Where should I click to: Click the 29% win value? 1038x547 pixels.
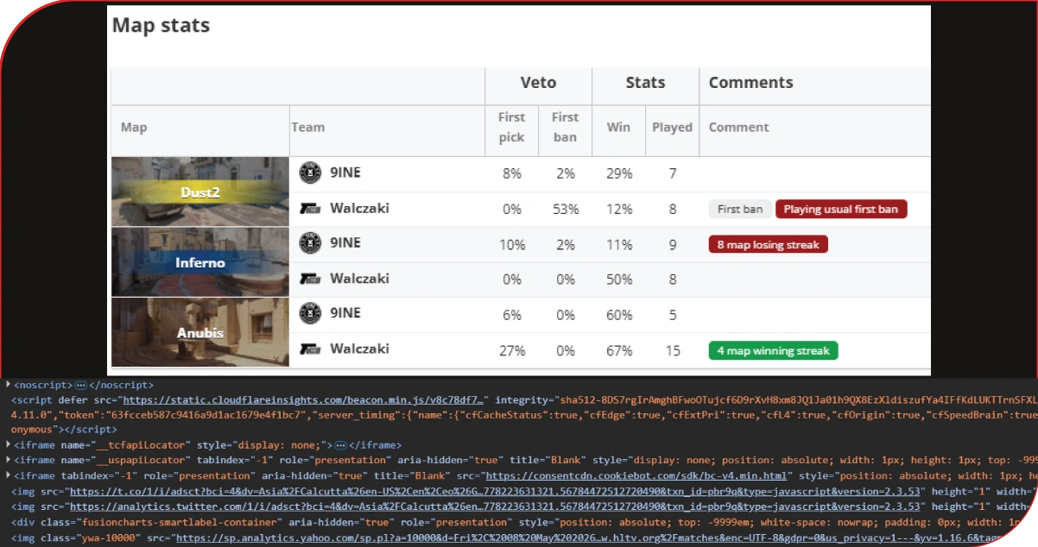pos(618,174)
